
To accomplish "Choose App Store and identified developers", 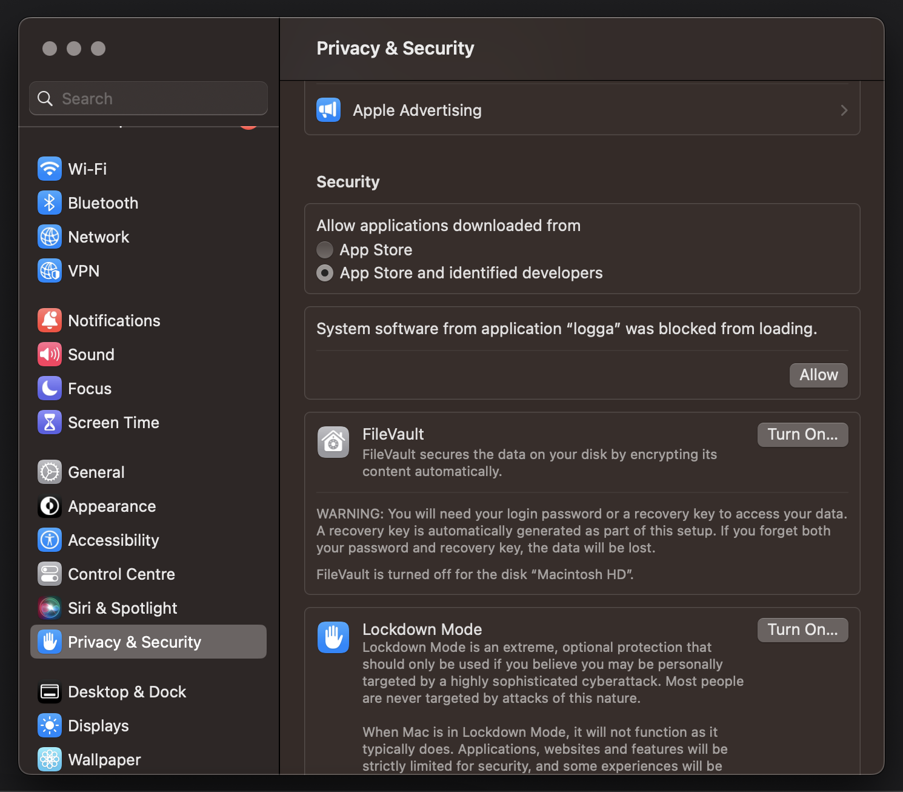I will [325, 273].
